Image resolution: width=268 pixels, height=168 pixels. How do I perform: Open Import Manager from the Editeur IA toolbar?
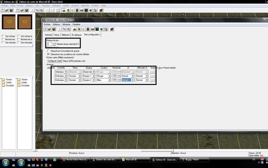coord(106,29)
